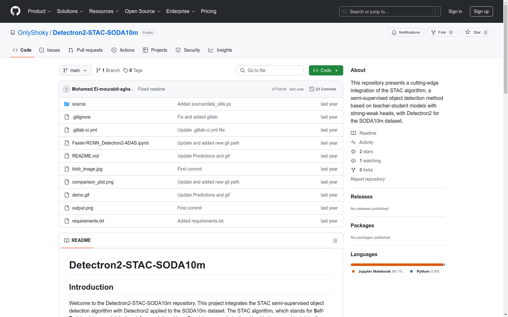
Task: Expand the Resources dropdown
Action: tap(104, 11)
